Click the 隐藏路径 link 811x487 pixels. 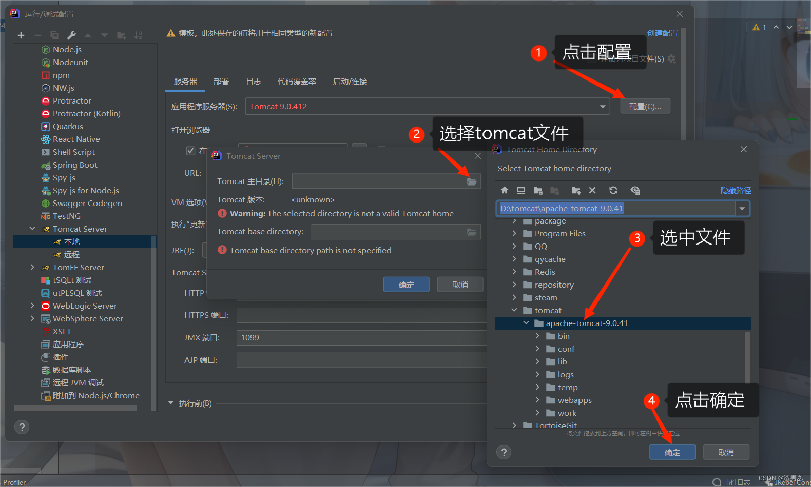(736, 190)
